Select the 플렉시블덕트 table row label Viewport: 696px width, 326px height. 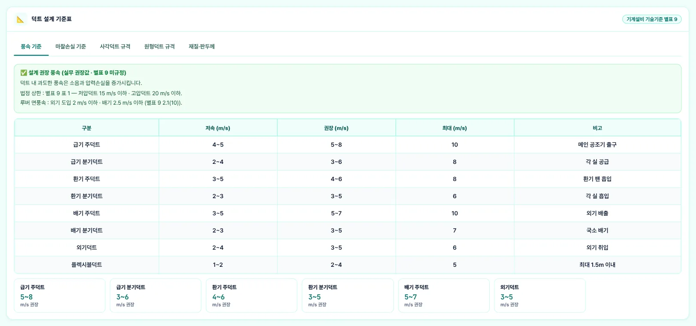tap(87, 265)
